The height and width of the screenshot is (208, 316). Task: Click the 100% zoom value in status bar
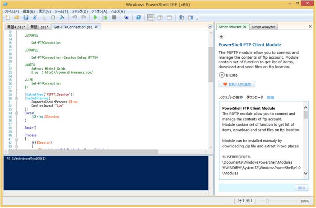pos(305,201)
